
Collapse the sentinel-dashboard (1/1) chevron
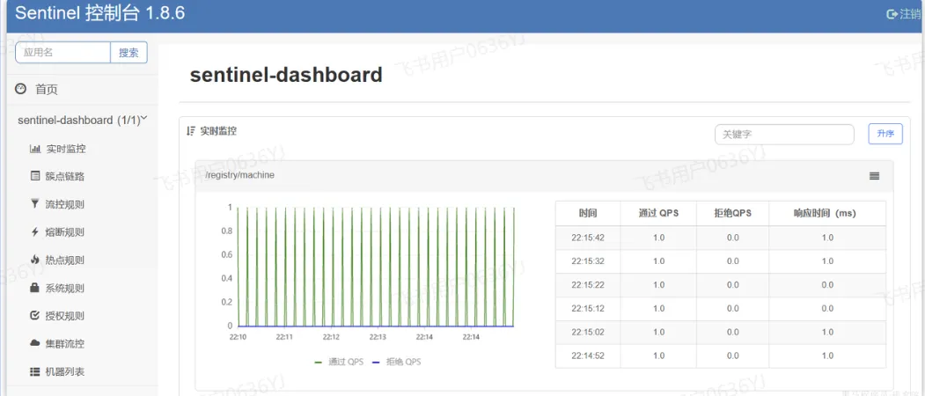click(x=144, y=119)
